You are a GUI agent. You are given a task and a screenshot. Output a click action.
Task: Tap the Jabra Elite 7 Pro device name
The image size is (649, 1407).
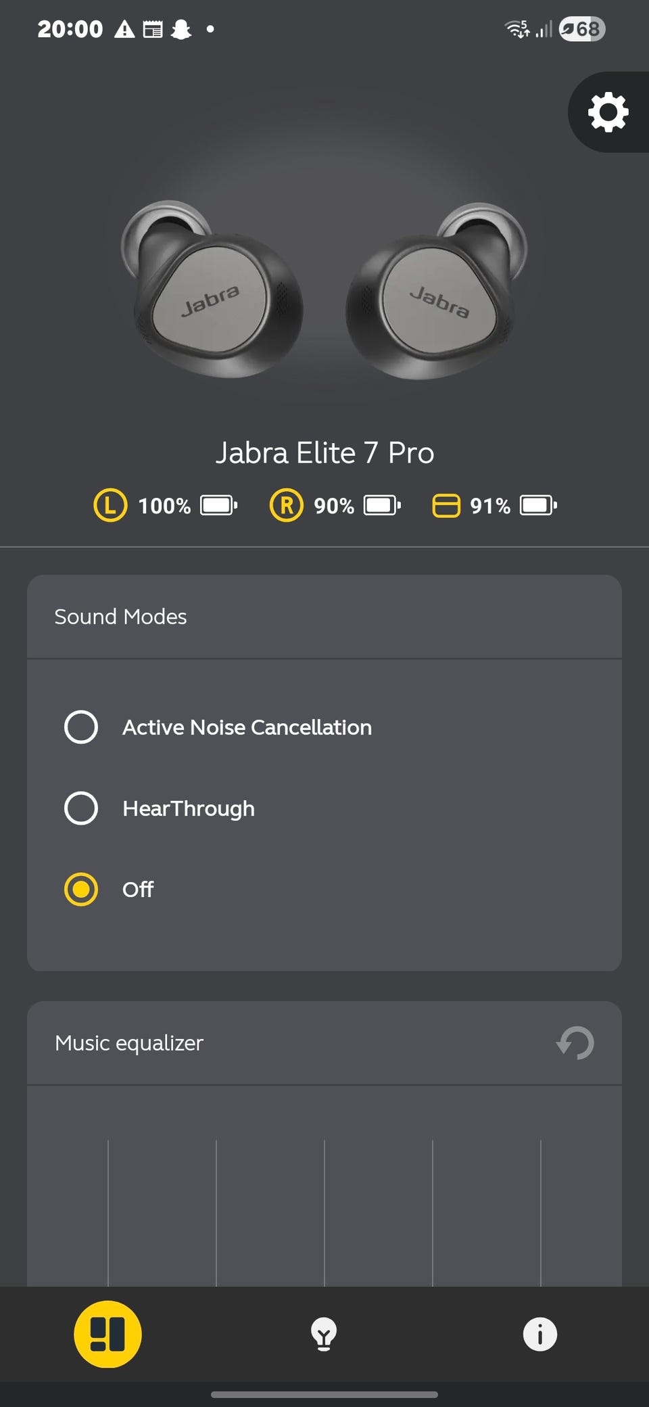coord(324,453)
